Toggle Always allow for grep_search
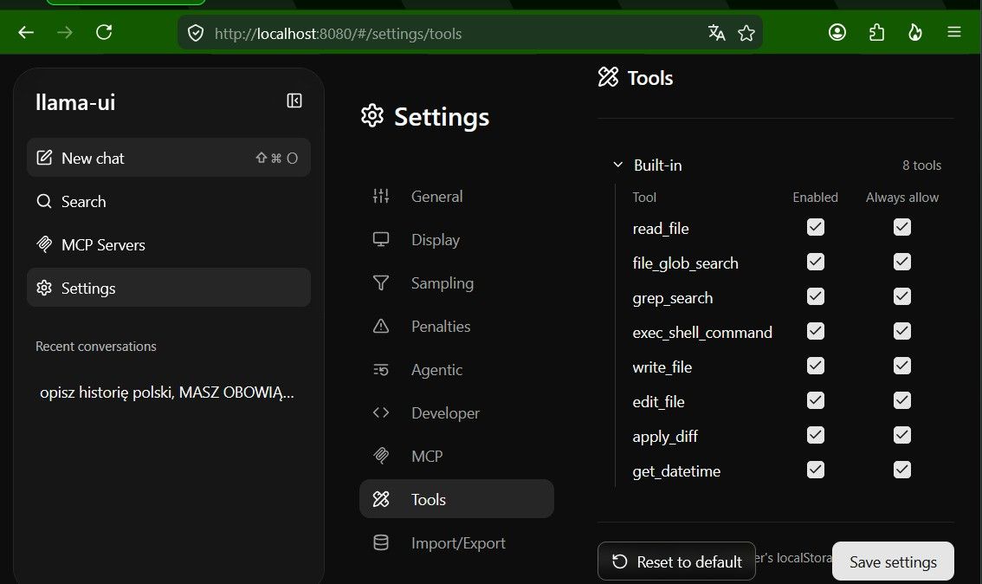 point(901,296)
